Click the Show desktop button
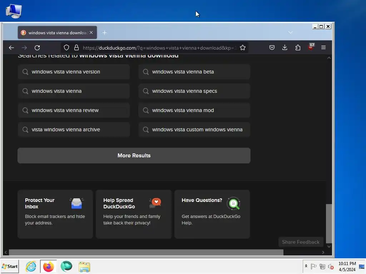 pyautogui.click(x=362, y=267)
